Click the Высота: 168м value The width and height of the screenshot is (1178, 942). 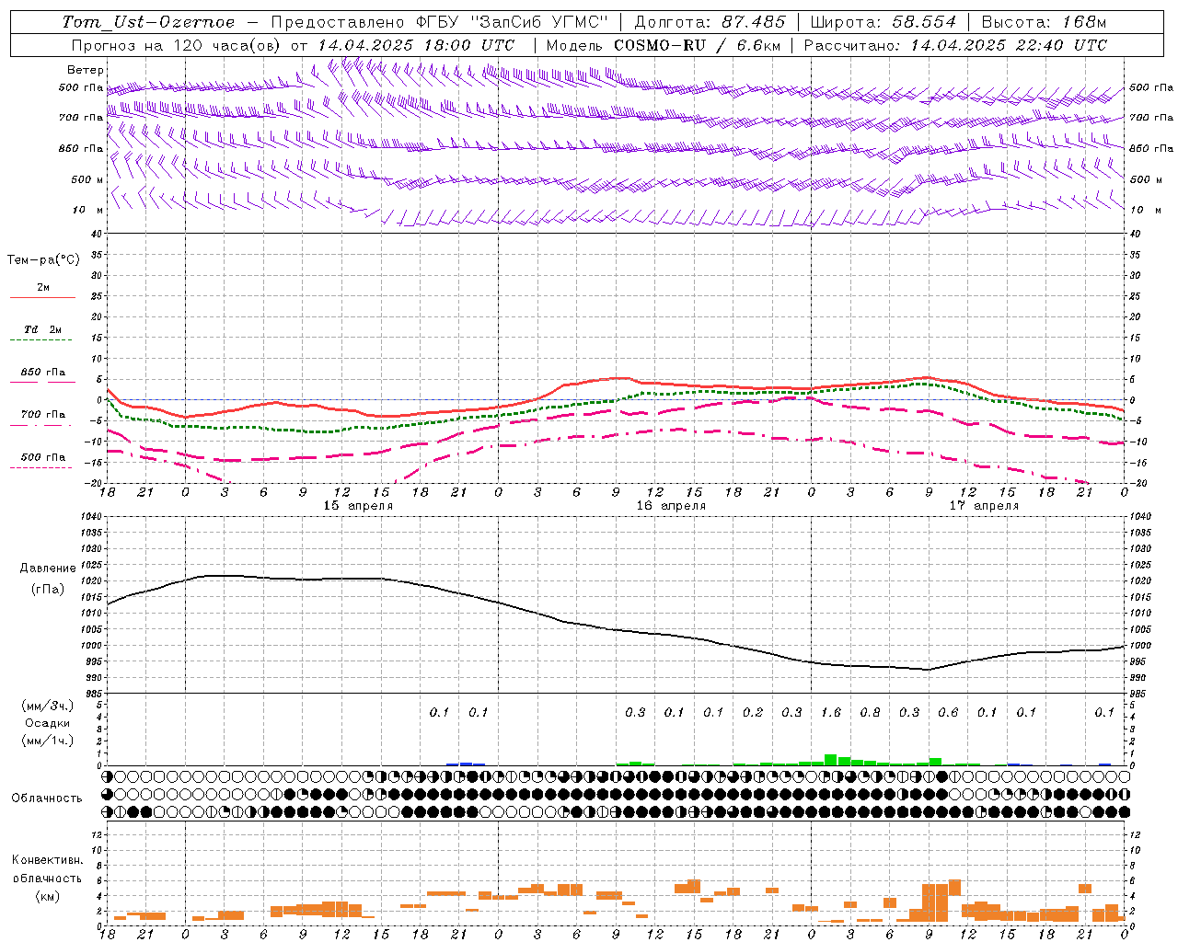(1044, 22)
